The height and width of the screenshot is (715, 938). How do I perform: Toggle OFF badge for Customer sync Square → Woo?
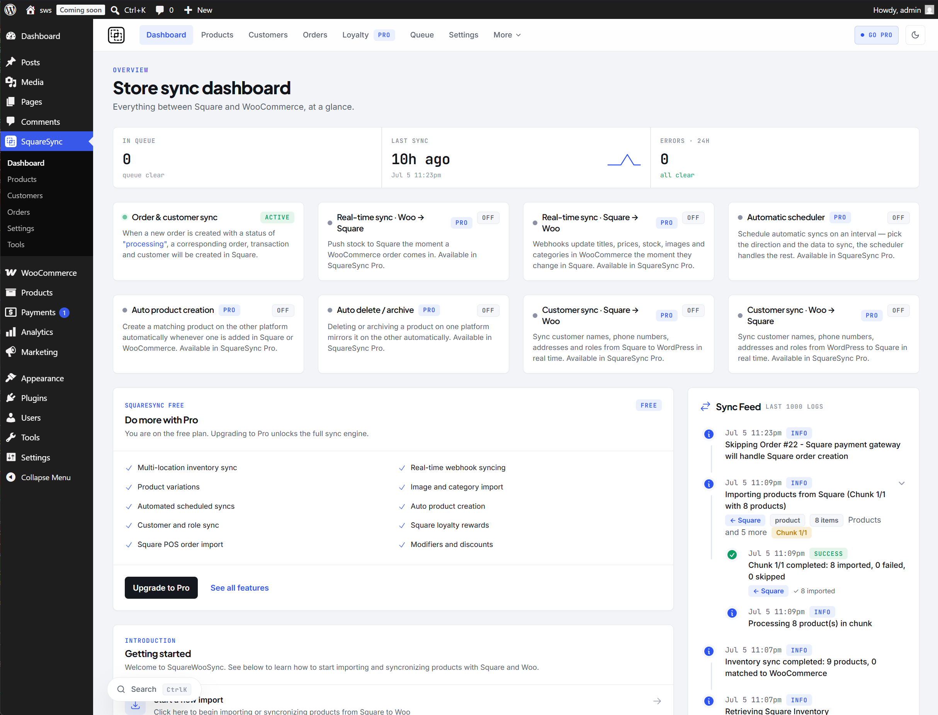tap(693, 311)
